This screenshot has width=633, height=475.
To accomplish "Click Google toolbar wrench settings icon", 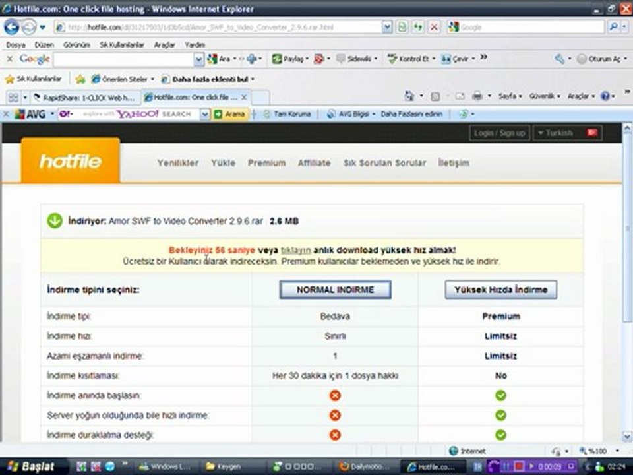I will 560,59.
